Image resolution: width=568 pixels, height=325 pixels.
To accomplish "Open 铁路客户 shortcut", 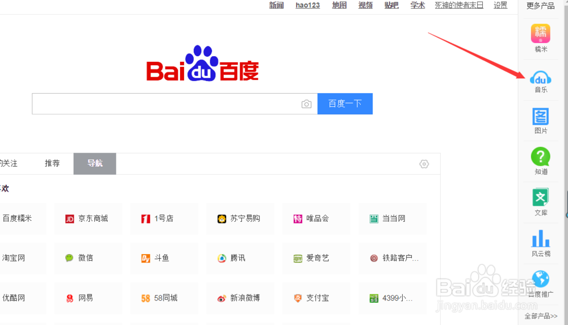I will [392, 258].
